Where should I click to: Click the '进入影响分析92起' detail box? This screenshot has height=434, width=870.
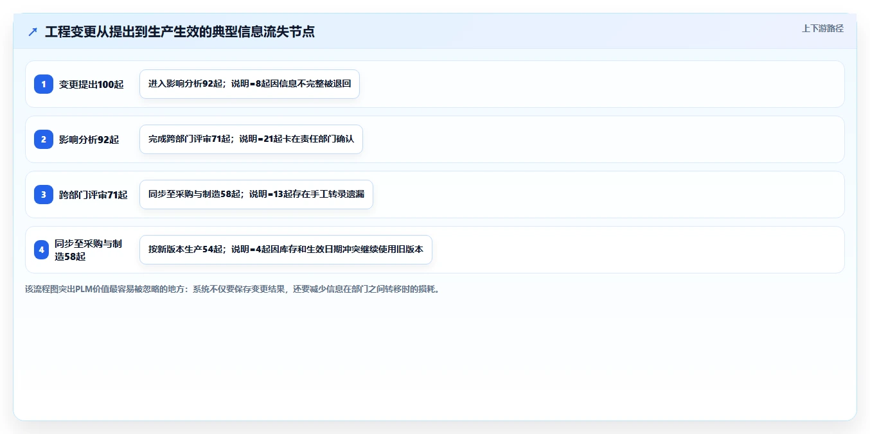click(x=249, y=84)
